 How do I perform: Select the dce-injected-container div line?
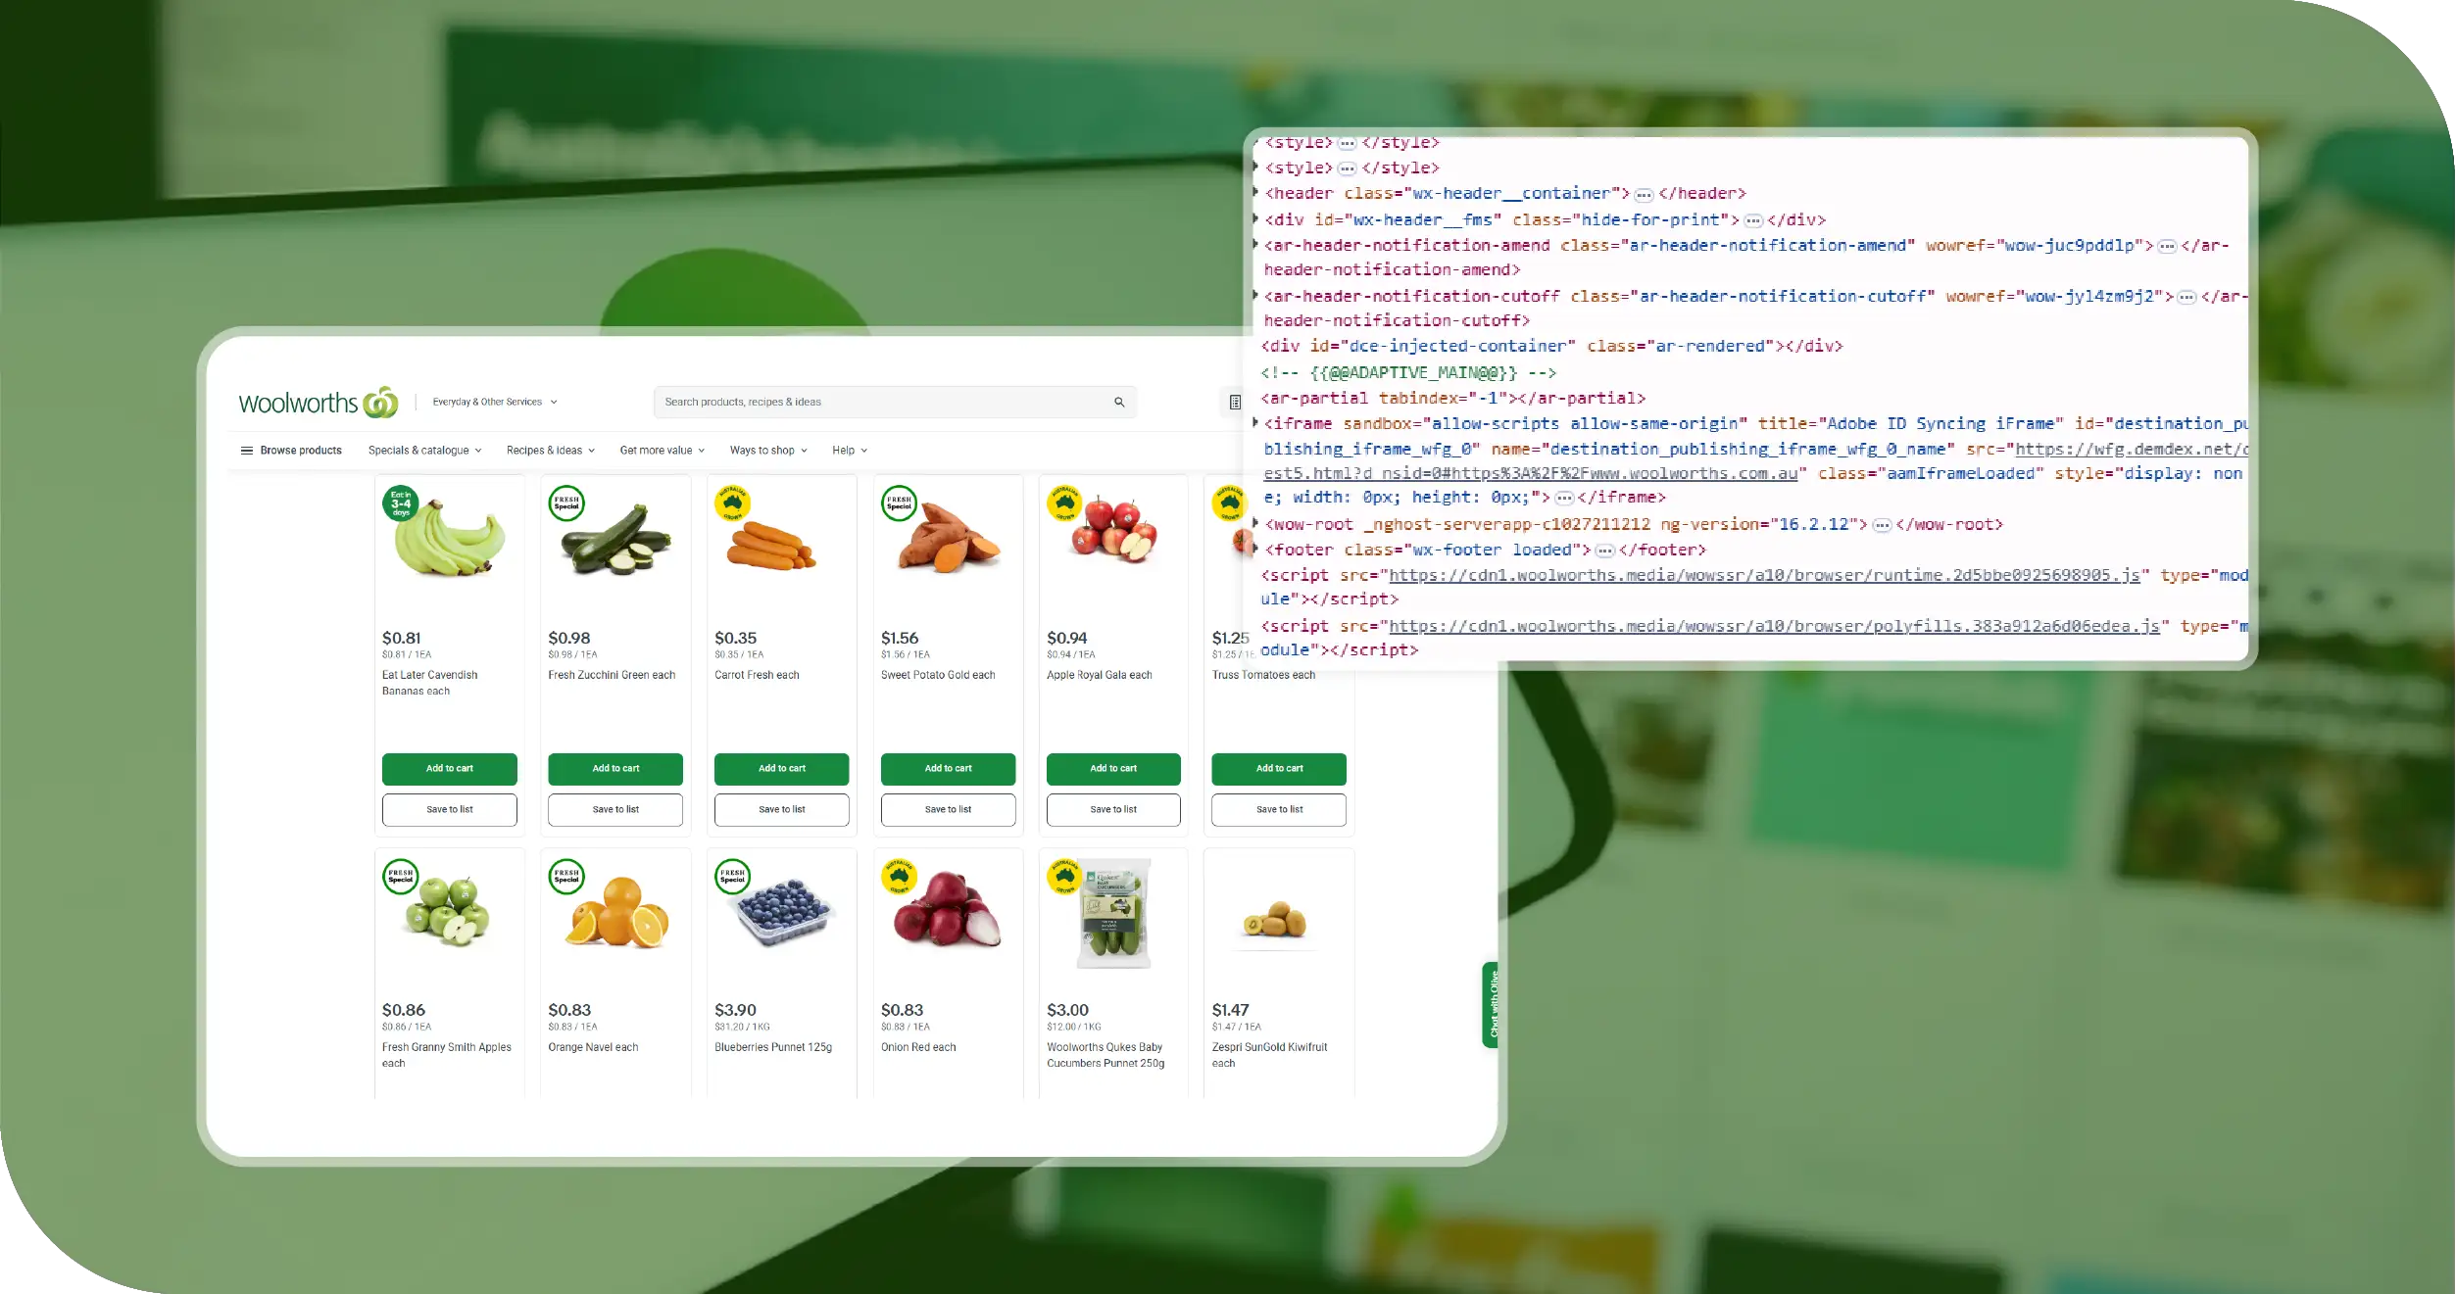tap(1551, 346)
